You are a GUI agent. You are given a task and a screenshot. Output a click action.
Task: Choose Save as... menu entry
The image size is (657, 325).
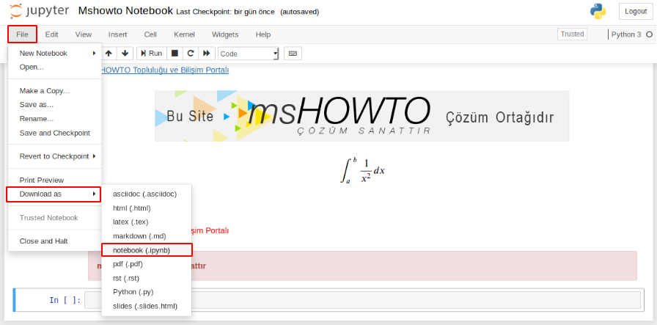click(x=55, y=105)
